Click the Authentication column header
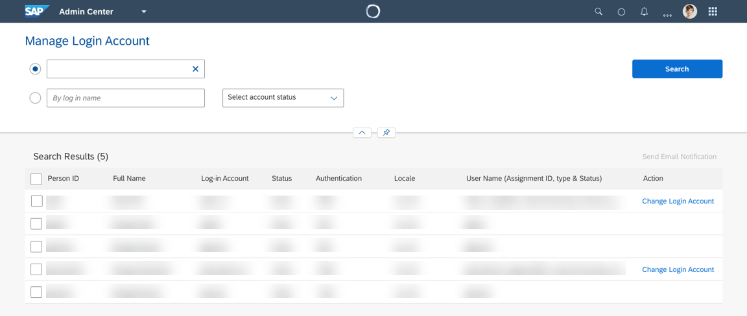This screenshot has width=747, height=316. [x=338, y=179]
